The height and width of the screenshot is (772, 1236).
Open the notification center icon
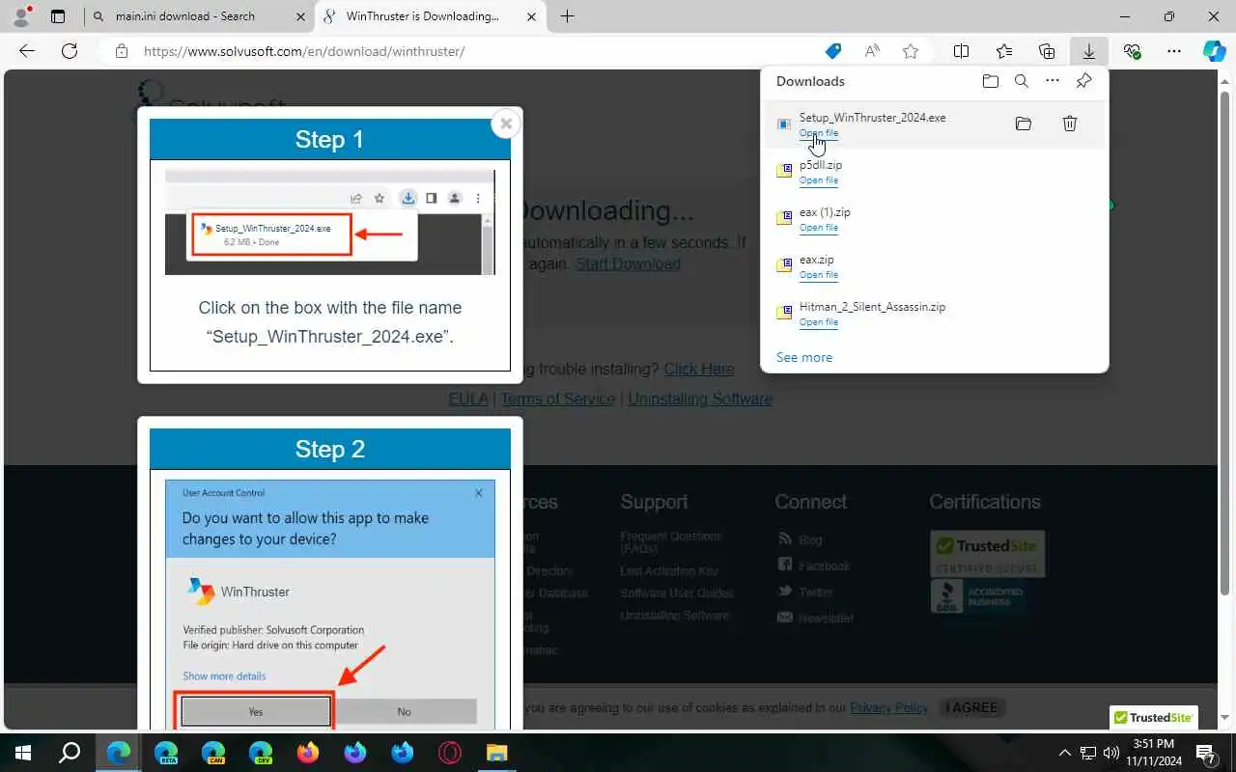[1206, 753]
